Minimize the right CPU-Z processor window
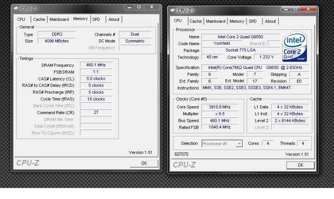 (286, 9)
